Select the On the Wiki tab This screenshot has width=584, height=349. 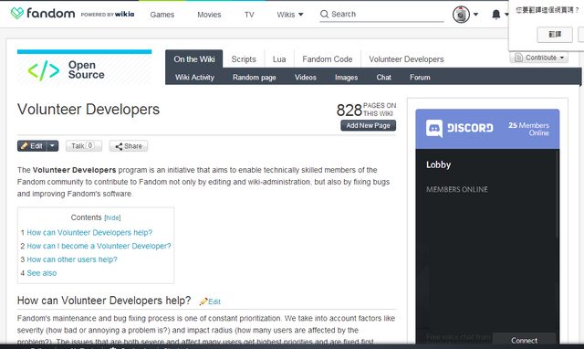[x=194, y=58]
